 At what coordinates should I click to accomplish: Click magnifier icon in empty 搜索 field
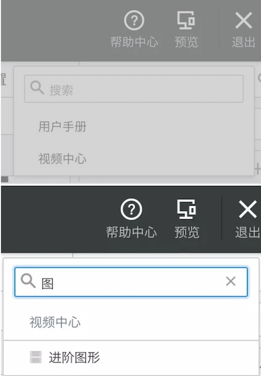(37, 88)
